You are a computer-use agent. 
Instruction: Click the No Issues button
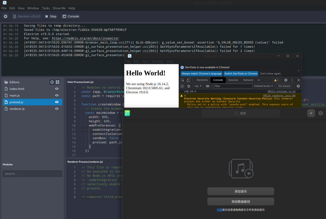[284, 86]
